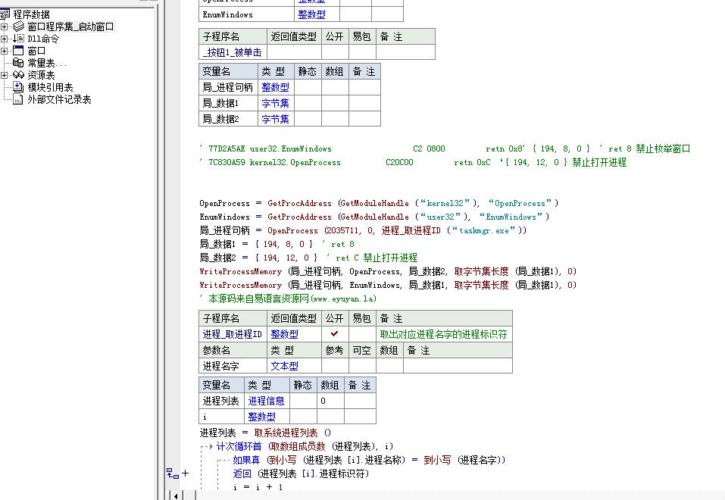Open the 外部文件记录表 file icon
The width and height of the screenshot is (725, 500).
18,99
